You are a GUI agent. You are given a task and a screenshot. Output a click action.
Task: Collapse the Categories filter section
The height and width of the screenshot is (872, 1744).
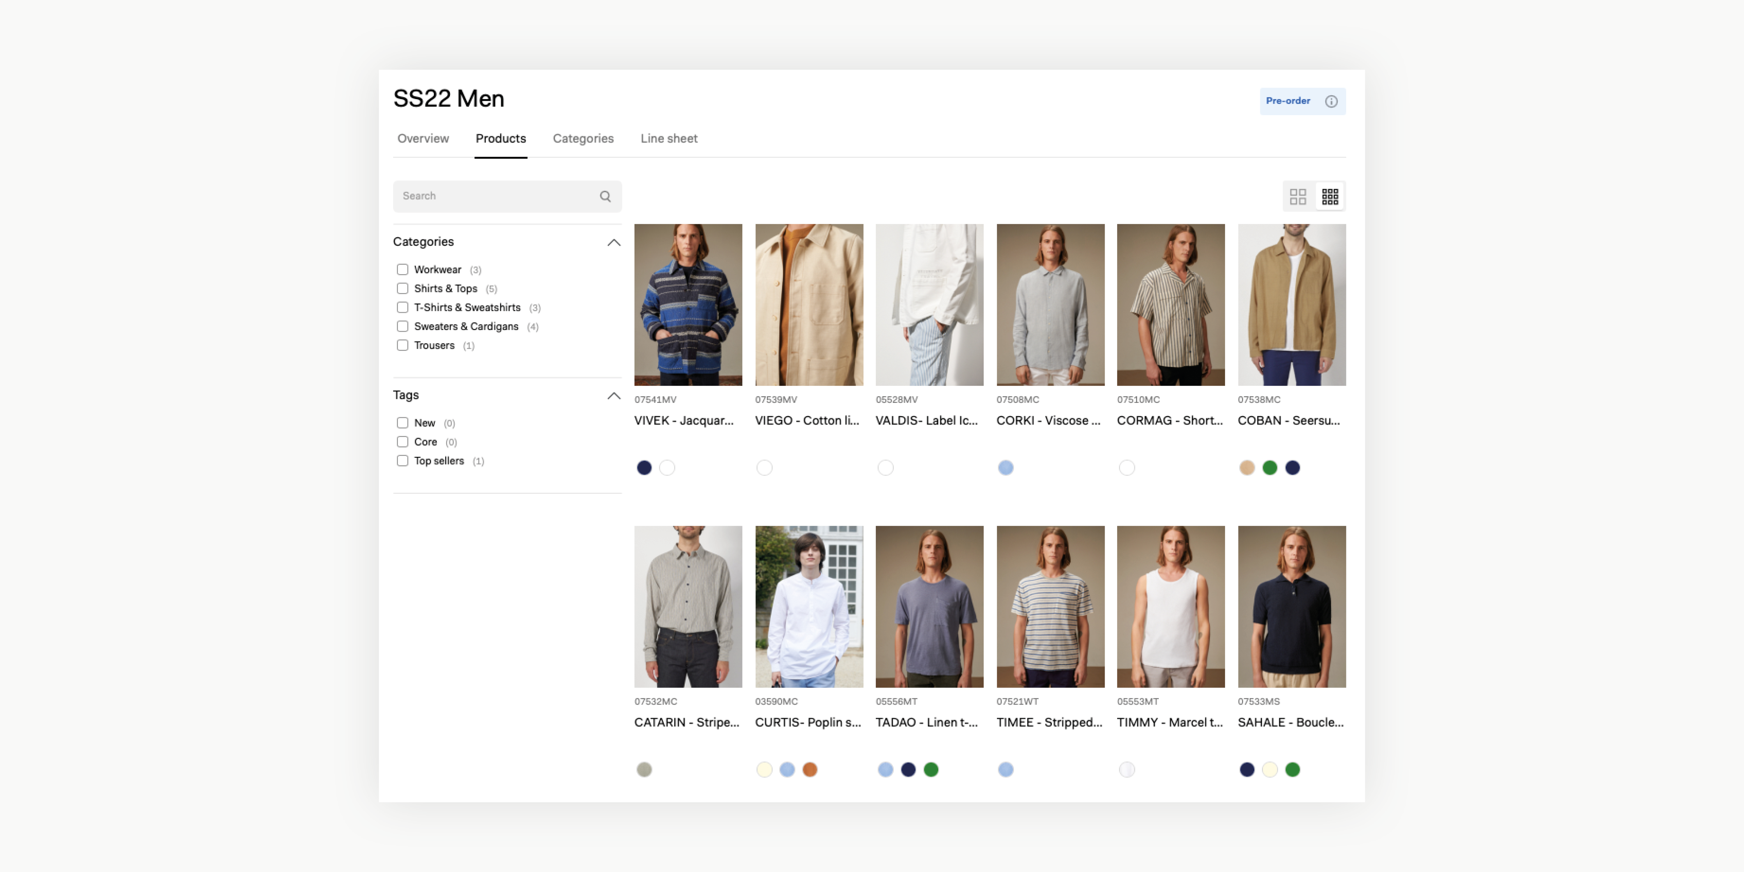pyautogui.click(x=614, y=242)
